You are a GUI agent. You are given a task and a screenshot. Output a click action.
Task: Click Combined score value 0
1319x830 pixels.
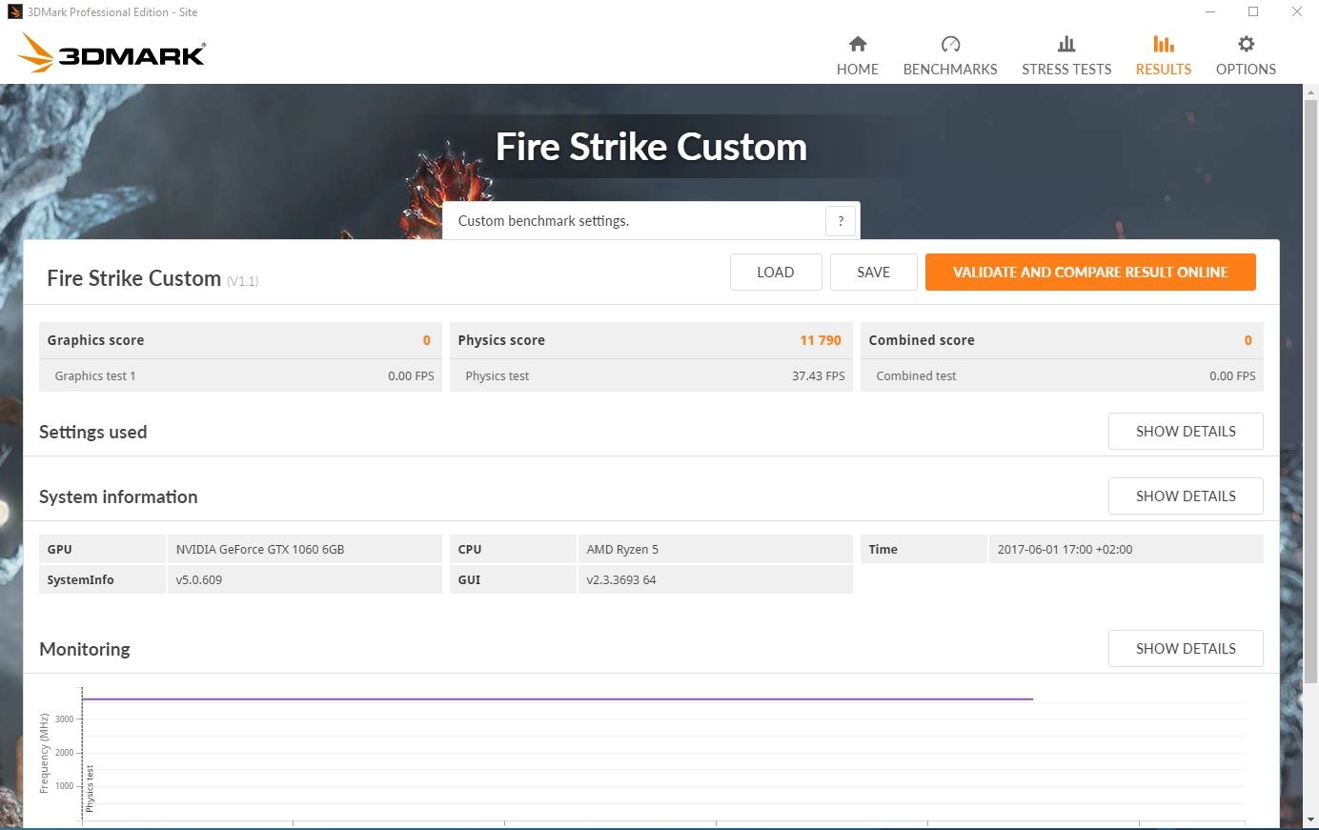[x=1248, y=340]
